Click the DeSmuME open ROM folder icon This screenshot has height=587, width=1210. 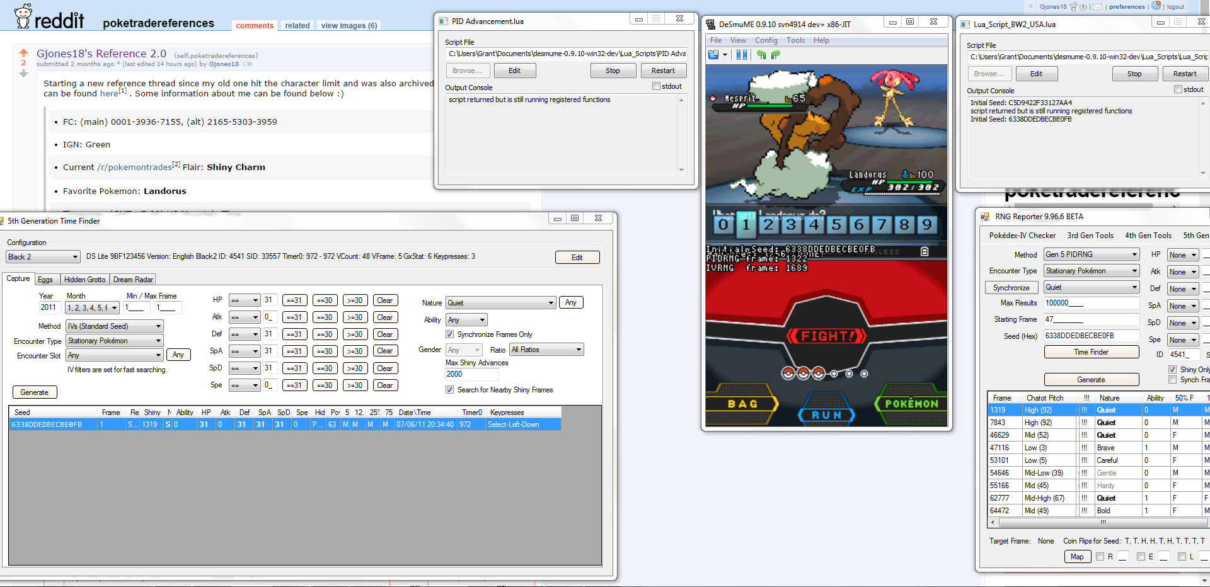click(x=713, y=55)
